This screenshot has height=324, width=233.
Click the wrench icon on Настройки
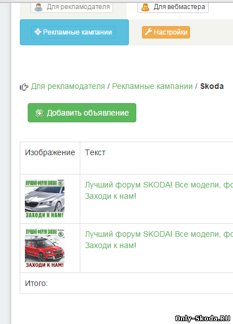pyautogui.click(x=148, y=32)
